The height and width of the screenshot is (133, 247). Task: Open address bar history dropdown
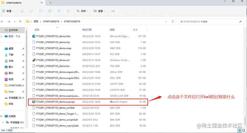166,22
